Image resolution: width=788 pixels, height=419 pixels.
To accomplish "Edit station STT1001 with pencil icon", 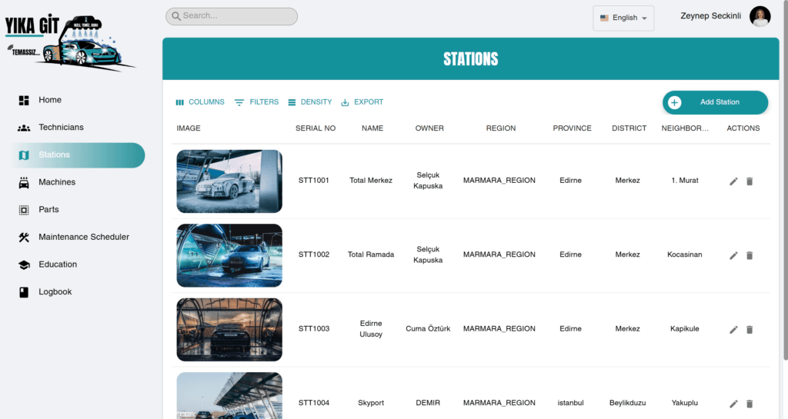I will point(733,181).
